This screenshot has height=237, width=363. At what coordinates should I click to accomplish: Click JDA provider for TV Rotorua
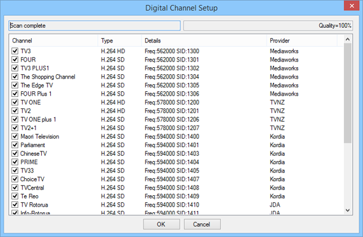275,205
